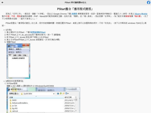The width and height of the screenshot is (151, 113).
Task: Click the 0409 folder icon
Action: click(x=11, y=100)
